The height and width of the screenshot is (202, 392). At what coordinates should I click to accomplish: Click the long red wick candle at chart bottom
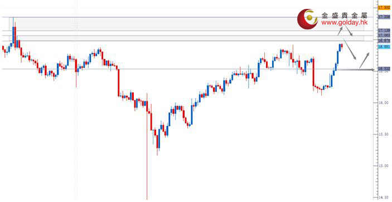tap(147, 146)
